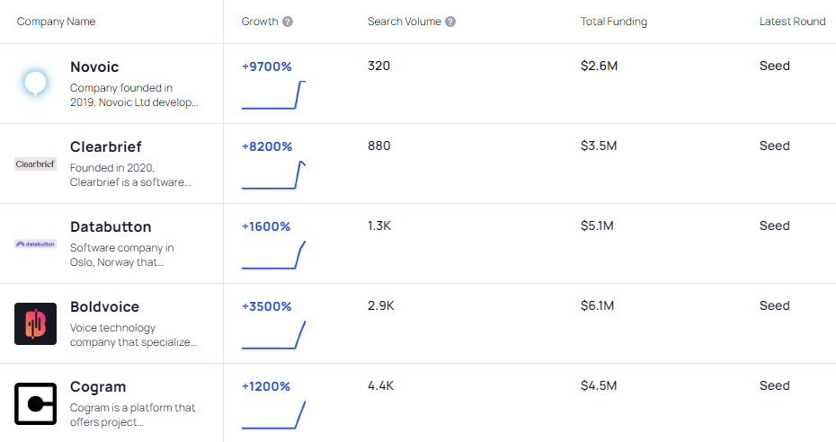
Task: Click the Search Volume help question-mark icon
Action: point(450,22)
